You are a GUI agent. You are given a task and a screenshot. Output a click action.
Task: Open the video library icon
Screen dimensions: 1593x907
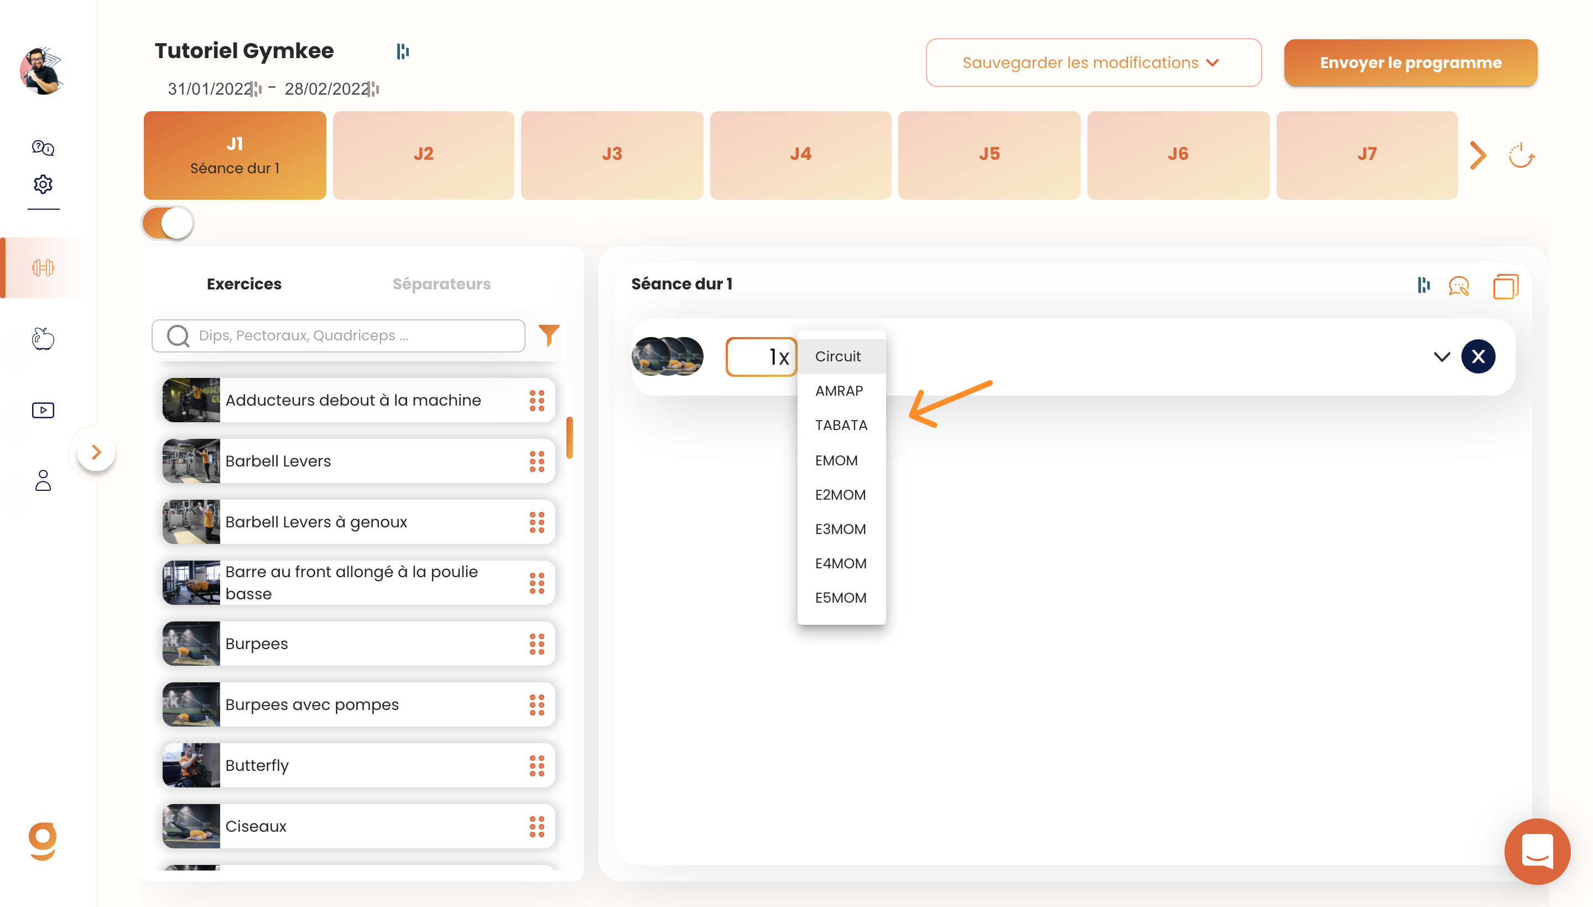point(43,410)
